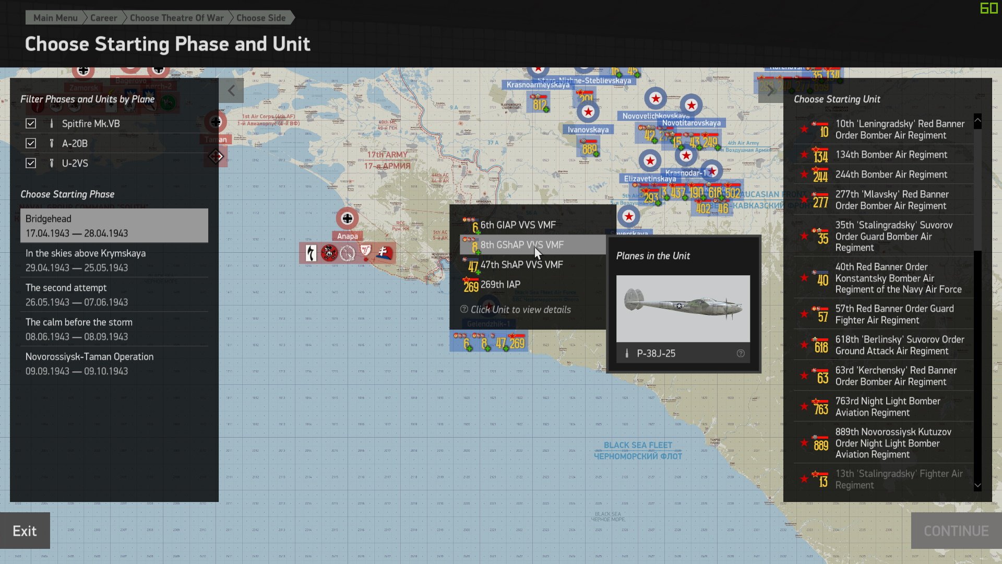Choose 47th ShAP VVS VMF in popup

[532, 265]
